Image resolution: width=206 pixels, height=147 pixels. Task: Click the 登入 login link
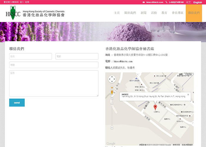click(22, 2)
